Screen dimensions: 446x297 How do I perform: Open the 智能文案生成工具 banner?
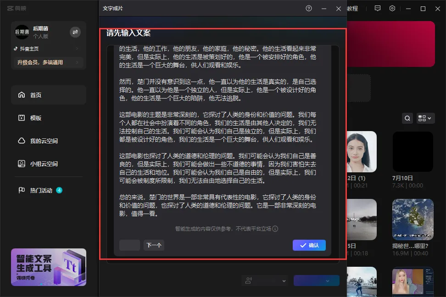click(49, 267)
